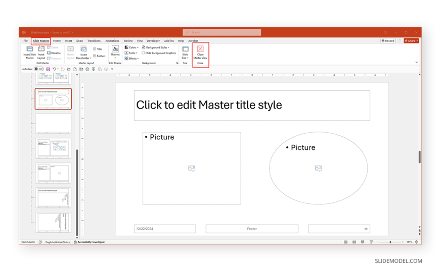Screen dimensions: 440x272
Task: Click the Insert Slide Master icon
Action: 29,49
